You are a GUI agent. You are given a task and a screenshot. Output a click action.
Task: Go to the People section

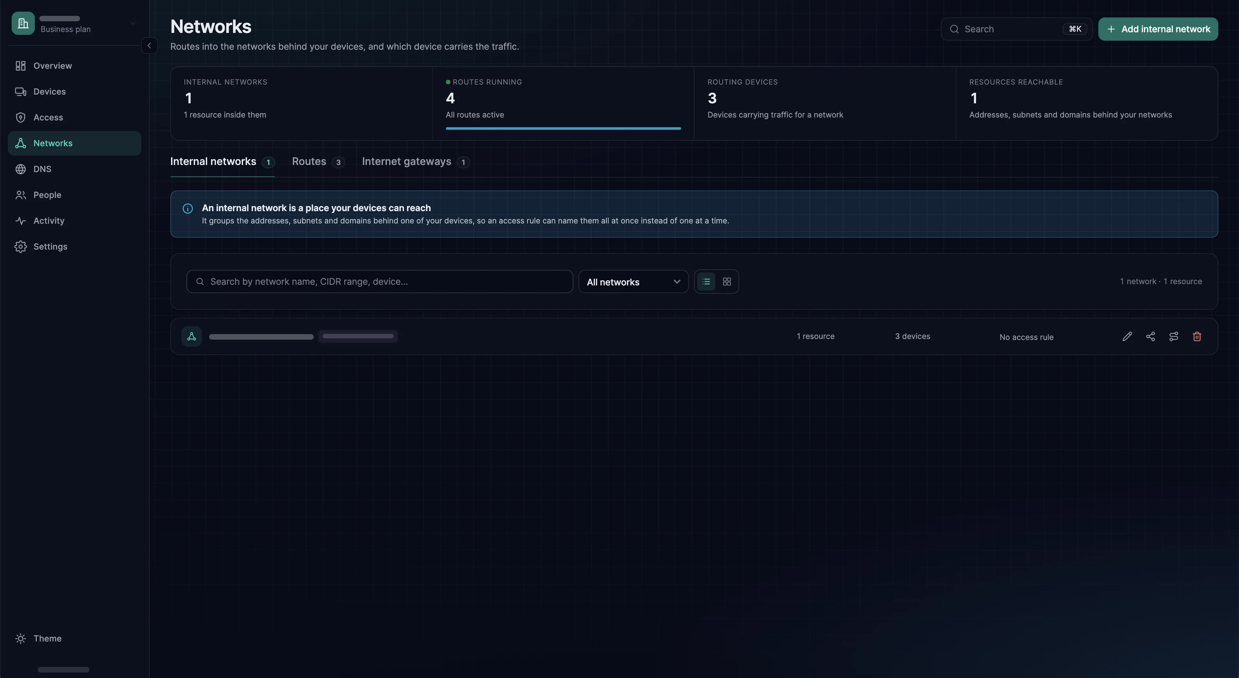[75, 195]
